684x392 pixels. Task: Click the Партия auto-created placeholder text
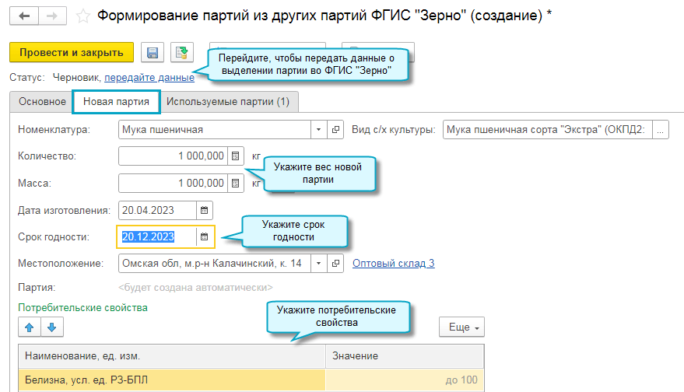click(195, 288)
